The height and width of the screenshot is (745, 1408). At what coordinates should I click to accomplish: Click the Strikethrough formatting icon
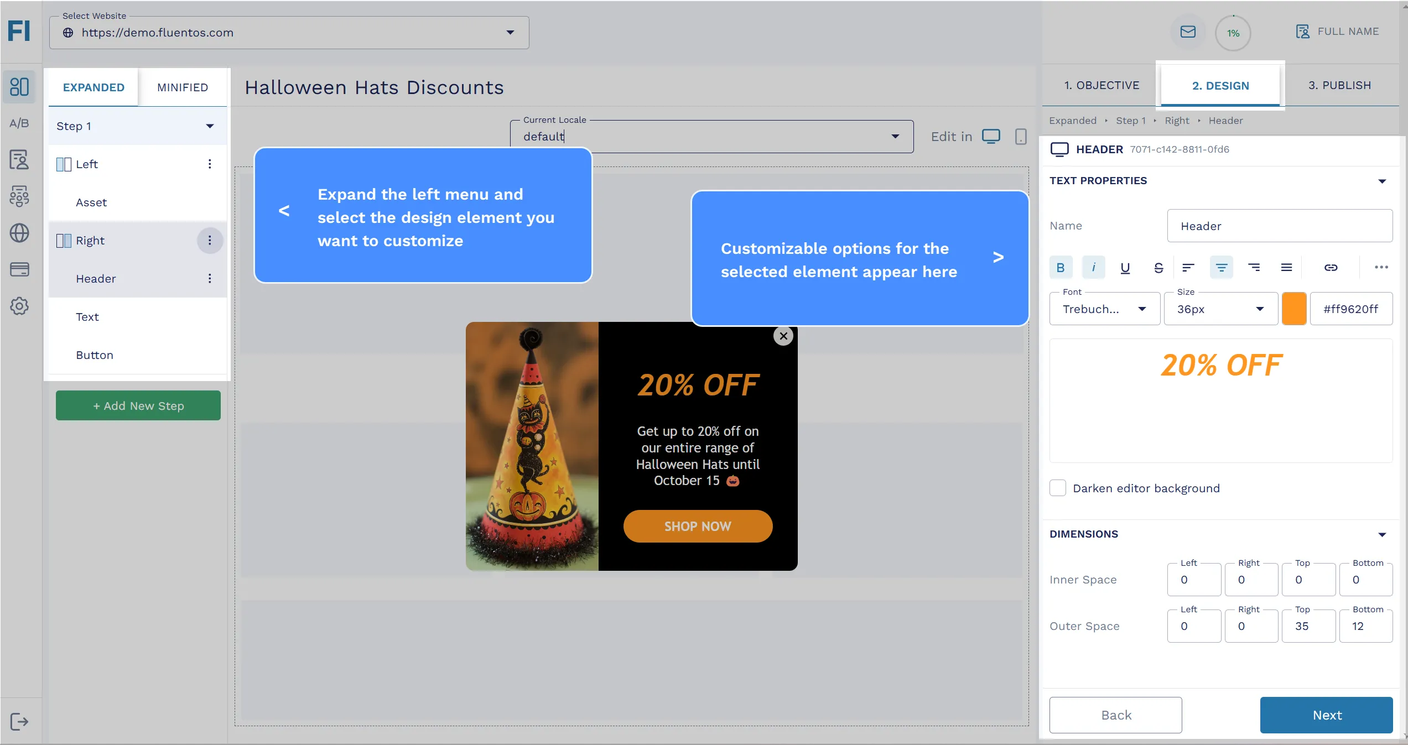coord(1158,267)
